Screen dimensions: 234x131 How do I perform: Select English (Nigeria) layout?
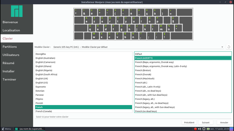84,70
